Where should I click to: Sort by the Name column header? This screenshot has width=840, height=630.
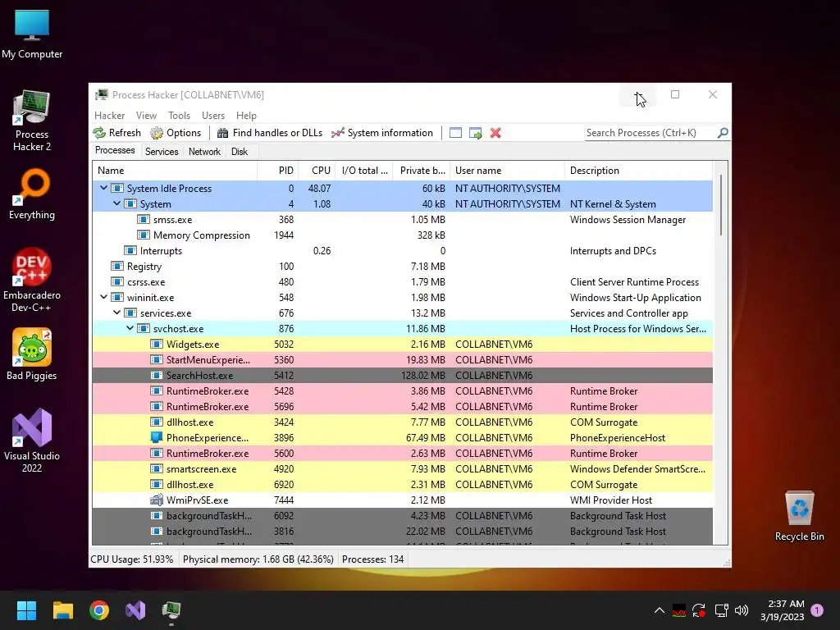tap(176, 171)
